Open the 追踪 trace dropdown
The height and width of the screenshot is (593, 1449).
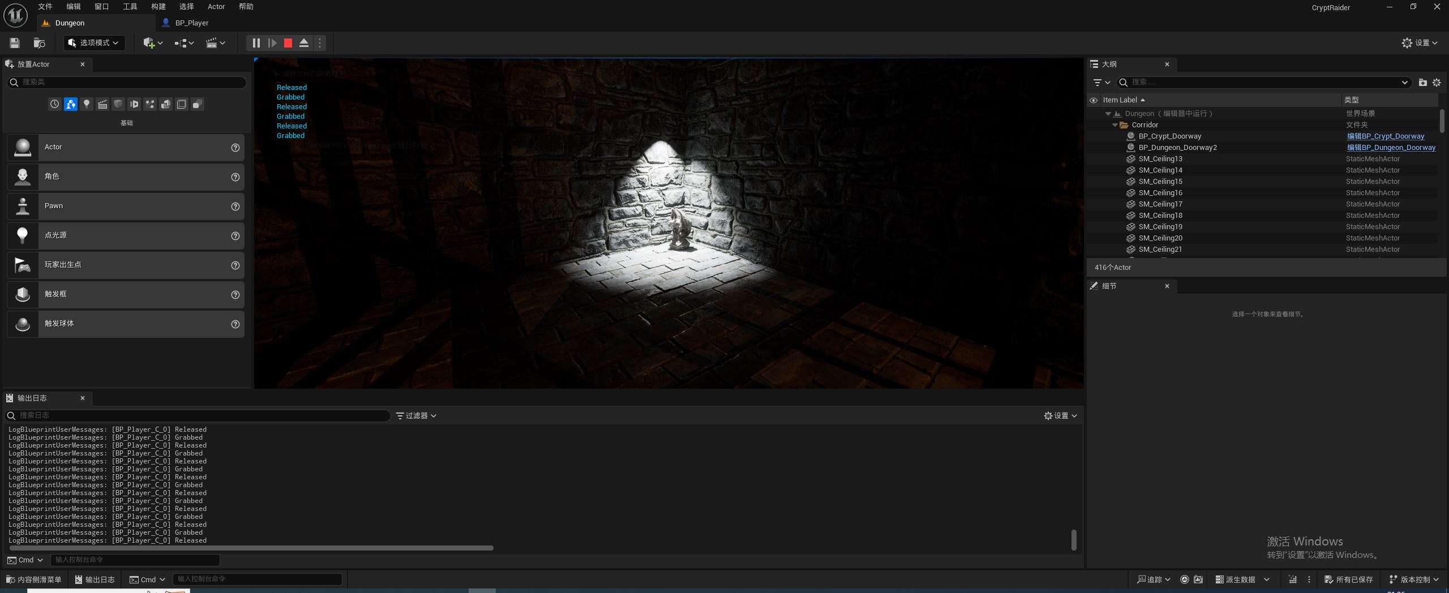1154,580
